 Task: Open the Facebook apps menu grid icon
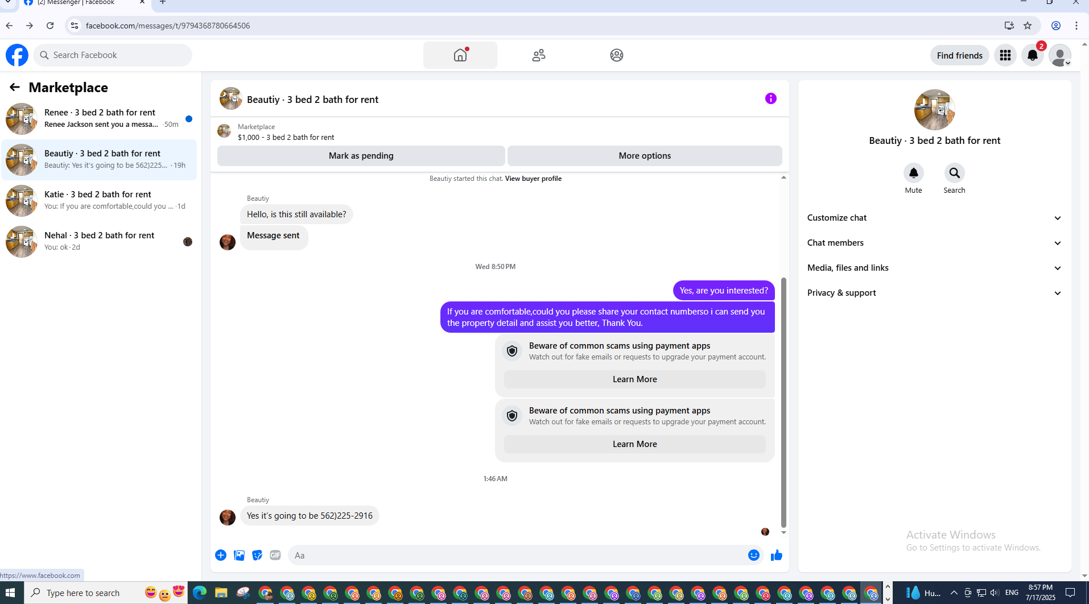[1005, 55]
